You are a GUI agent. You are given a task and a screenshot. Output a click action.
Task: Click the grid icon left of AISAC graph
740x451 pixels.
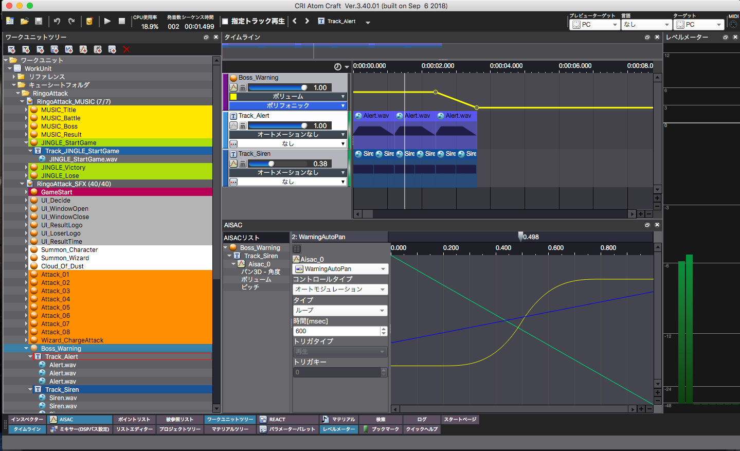[x=297, y=249]
